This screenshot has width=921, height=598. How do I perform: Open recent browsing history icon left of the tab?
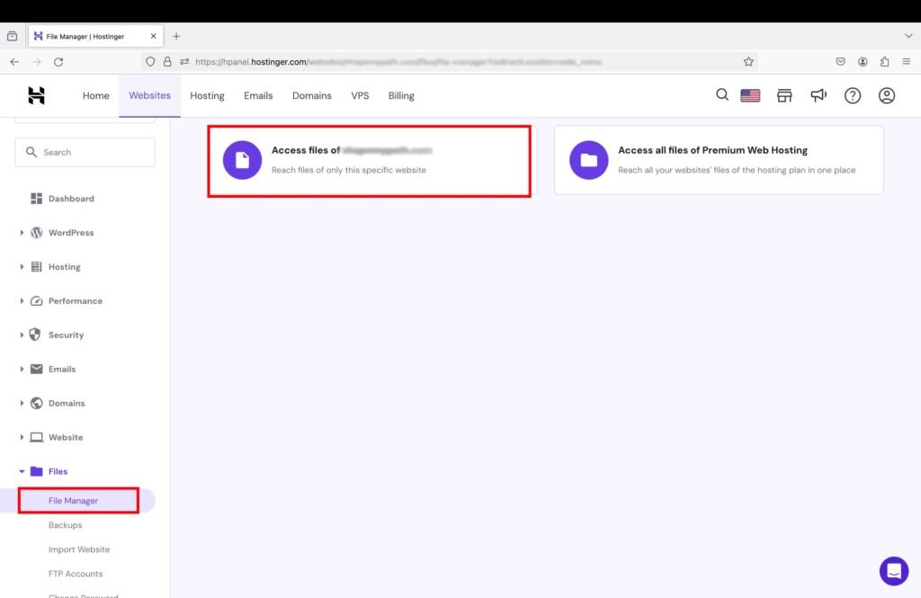(x=12, y=36)
